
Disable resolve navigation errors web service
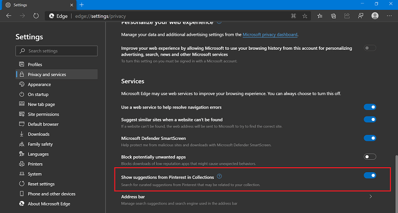click(370, 107)
